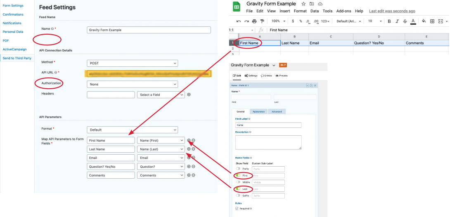Open the Method dropdown showing POST
The image size is (450, 217).
tap(132, 63)
